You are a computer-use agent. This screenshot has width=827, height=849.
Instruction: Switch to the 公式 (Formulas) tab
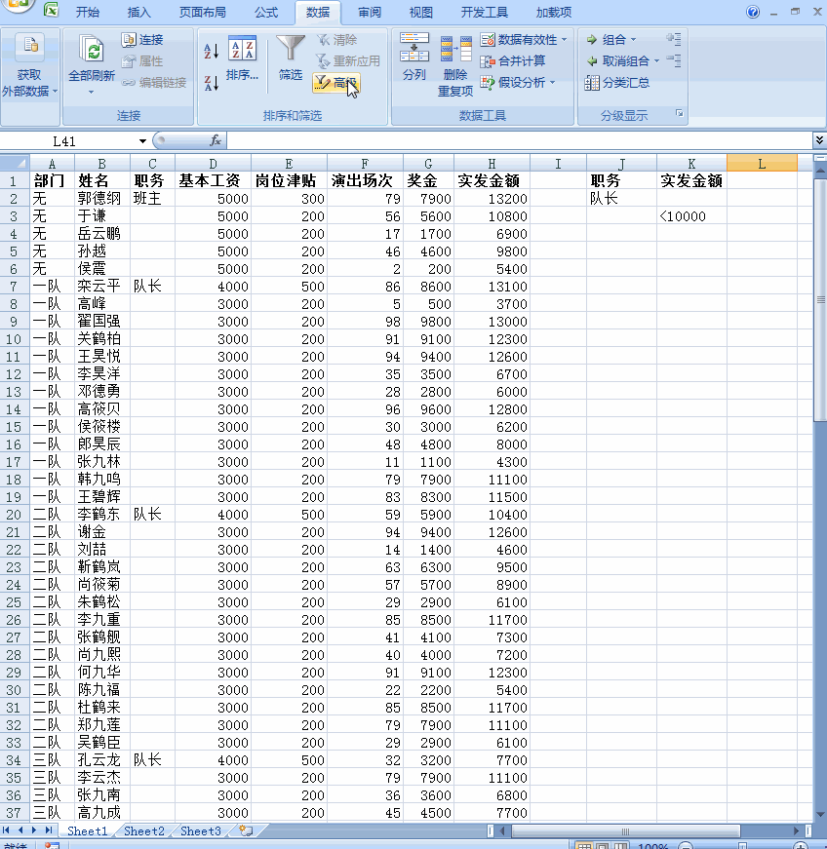266,12
